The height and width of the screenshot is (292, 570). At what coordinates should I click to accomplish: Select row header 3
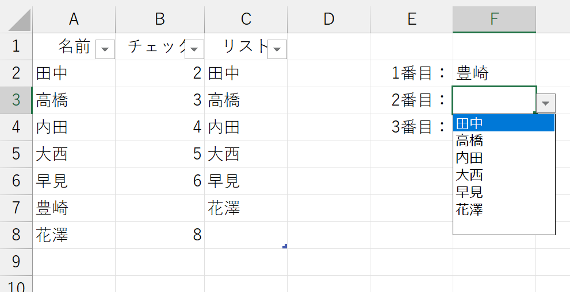coord(16,100)
